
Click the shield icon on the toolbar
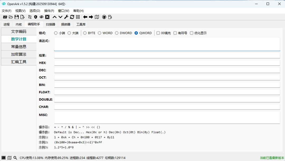(36, 17)
